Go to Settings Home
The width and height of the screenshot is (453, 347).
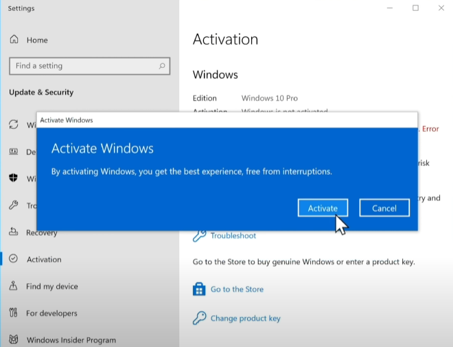pyautogui.click(x=37, y=40)
